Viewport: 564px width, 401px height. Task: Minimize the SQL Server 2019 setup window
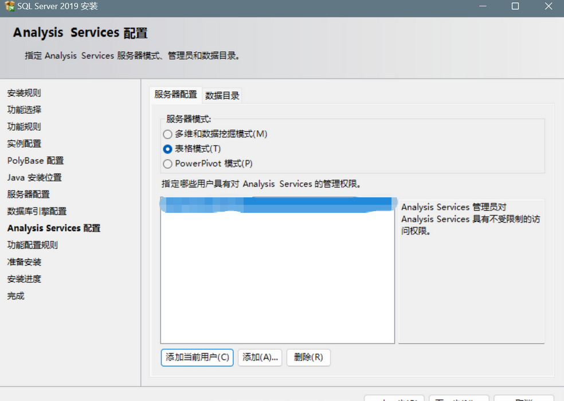pos(483,6)
